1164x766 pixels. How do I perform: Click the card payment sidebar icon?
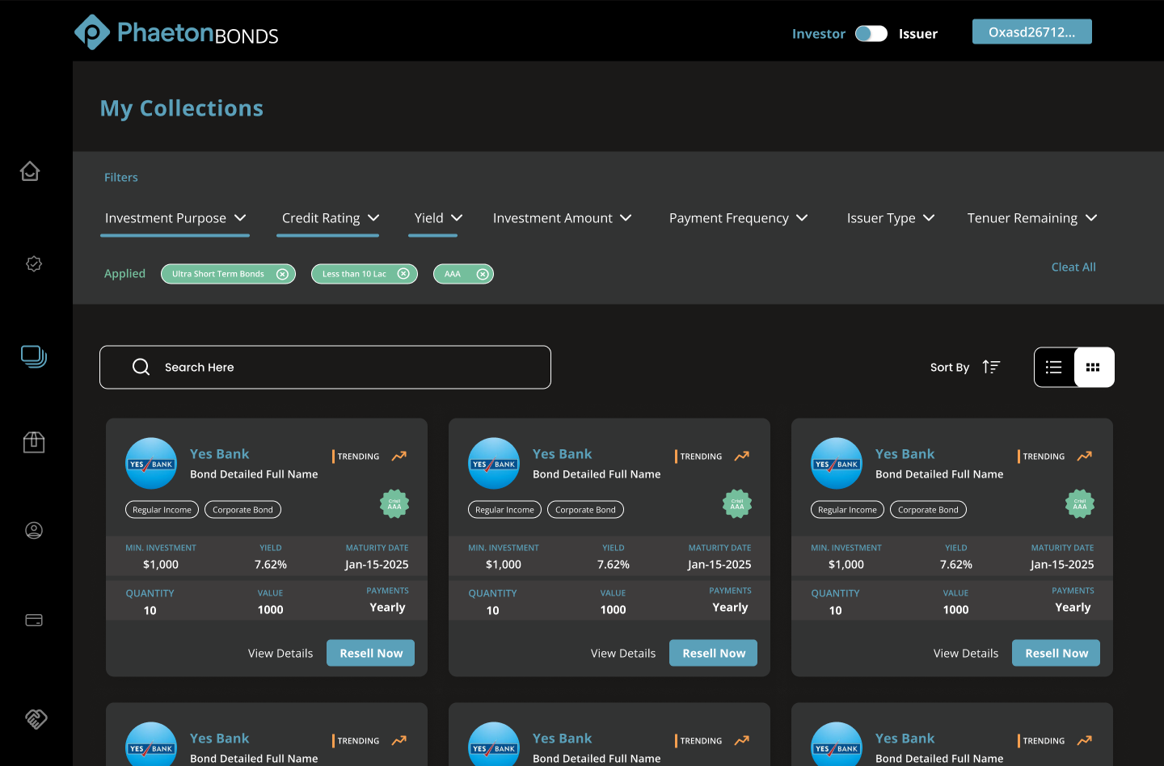pyautogui.click(x=34, y=621)
